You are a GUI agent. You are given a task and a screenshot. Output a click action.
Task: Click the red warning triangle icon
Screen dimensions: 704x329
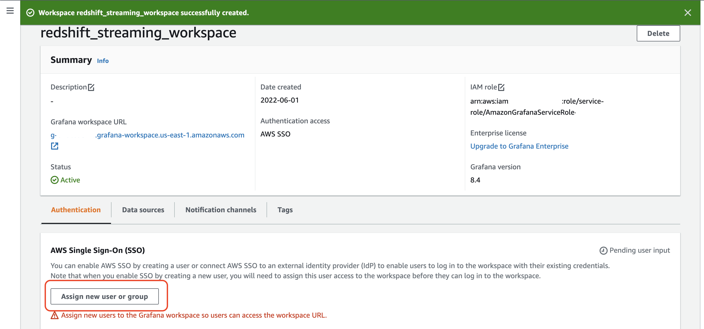55,315
